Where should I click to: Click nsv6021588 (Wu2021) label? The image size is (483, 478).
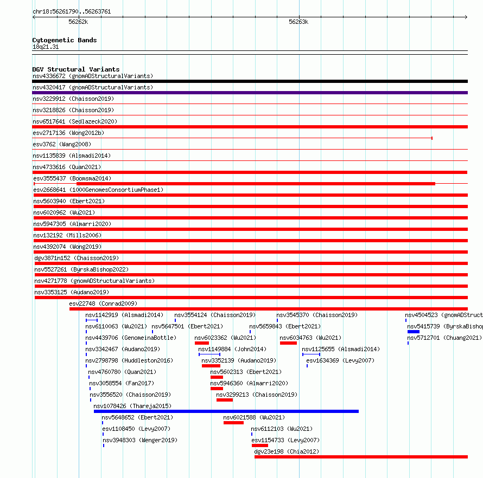[254, 417]
